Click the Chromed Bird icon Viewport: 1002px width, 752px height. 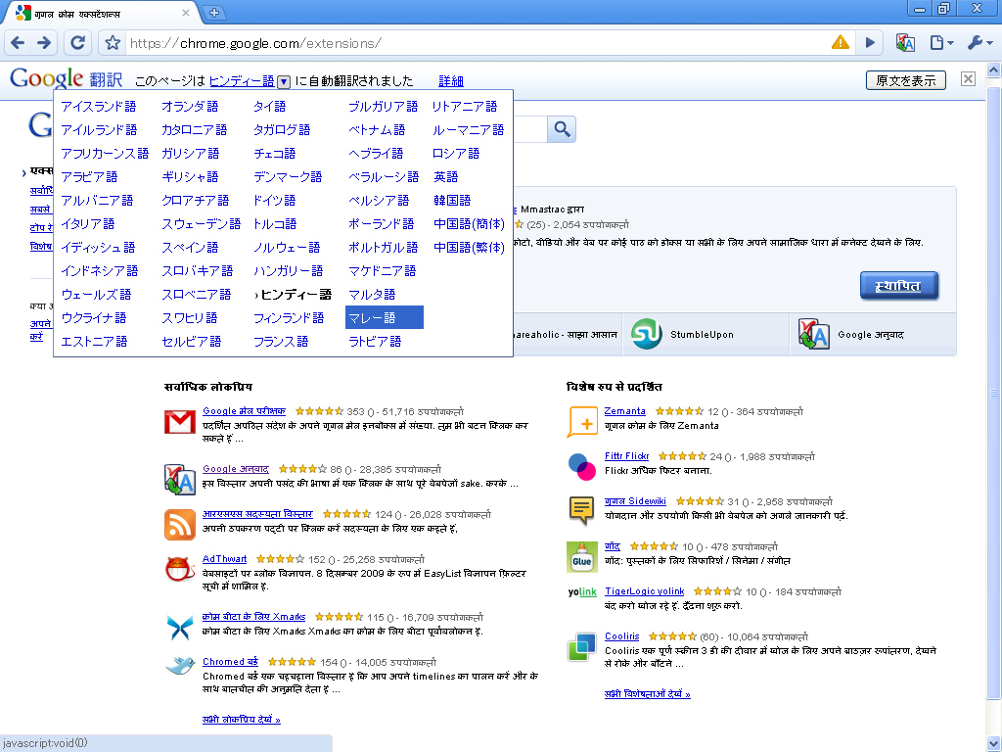tap(180, 666)
